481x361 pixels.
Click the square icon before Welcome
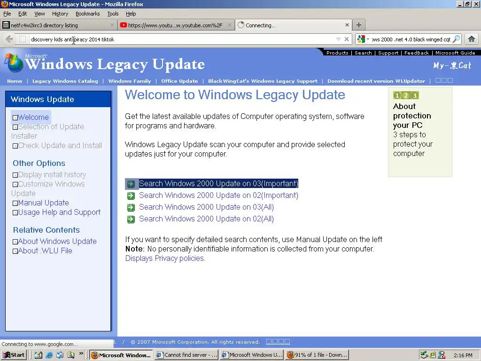click(15, 118)
